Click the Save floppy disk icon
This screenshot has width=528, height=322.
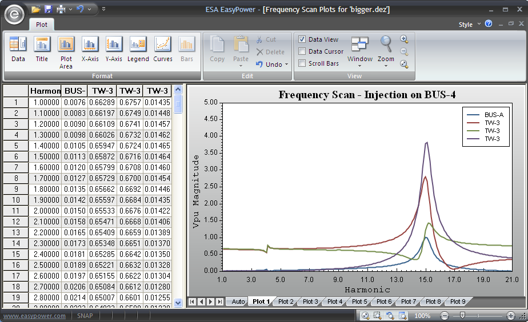click(x=48, y=9)
